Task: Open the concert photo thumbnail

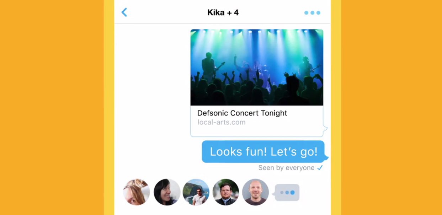Action: pyautogui.click(x=257, y=68)
